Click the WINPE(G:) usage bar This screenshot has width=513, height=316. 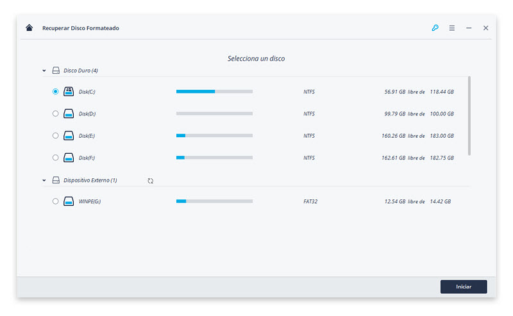[214, 201]
